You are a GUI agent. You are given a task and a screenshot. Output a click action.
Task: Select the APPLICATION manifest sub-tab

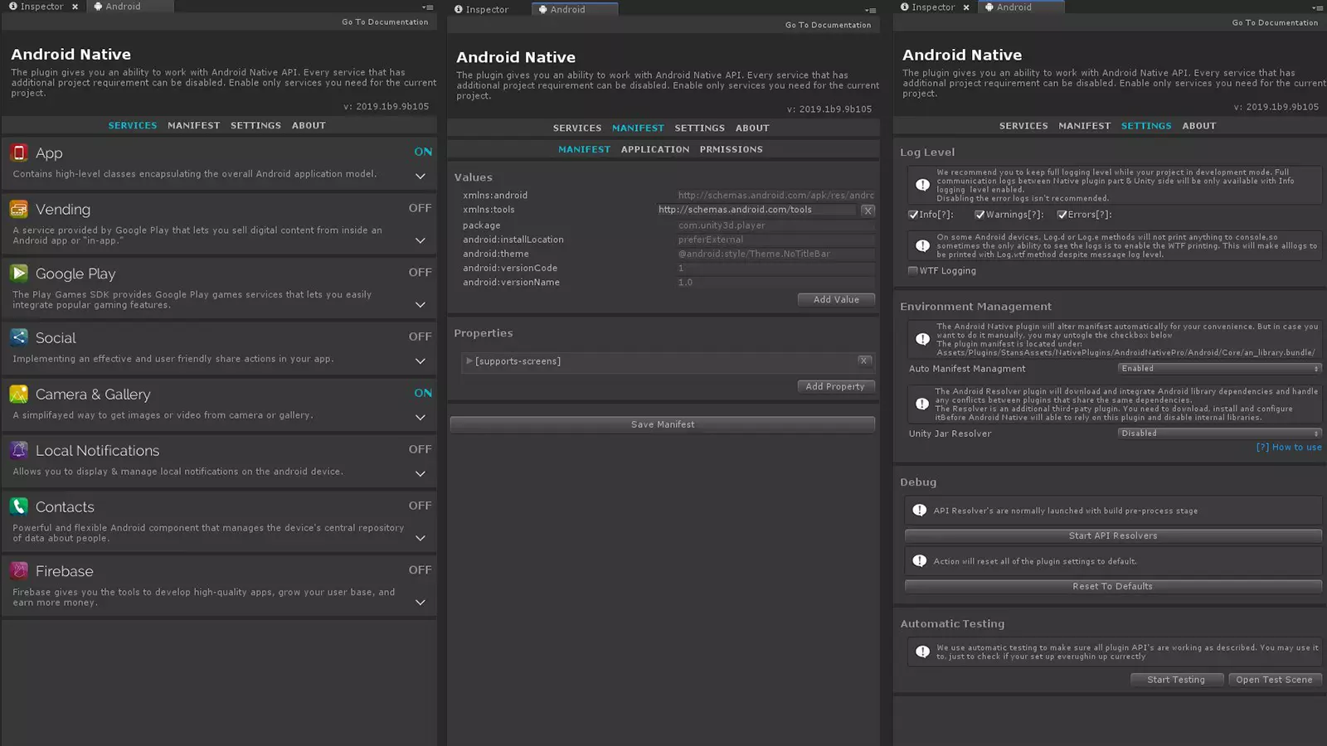coord(655,150)
